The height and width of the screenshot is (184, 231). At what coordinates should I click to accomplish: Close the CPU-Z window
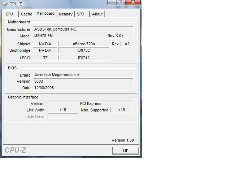[133, 3]
